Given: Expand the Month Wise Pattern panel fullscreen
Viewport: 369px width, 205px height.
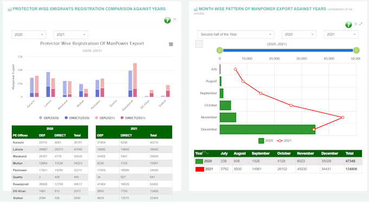Looking at the screenshot, I should pyautogui.click(x=361, y=24).
